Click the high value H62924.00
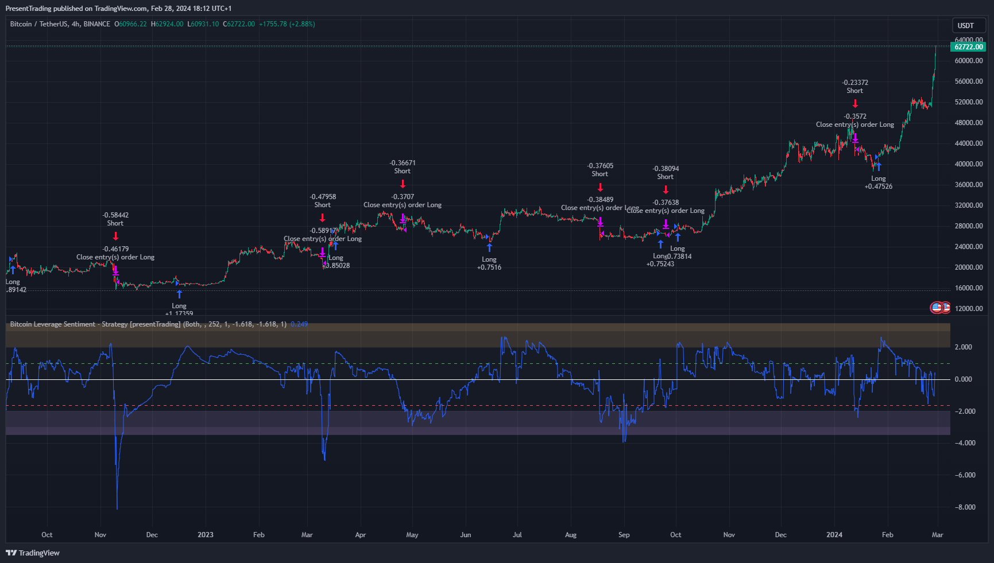This screenshot has width=994, height=563. (167, 24)
